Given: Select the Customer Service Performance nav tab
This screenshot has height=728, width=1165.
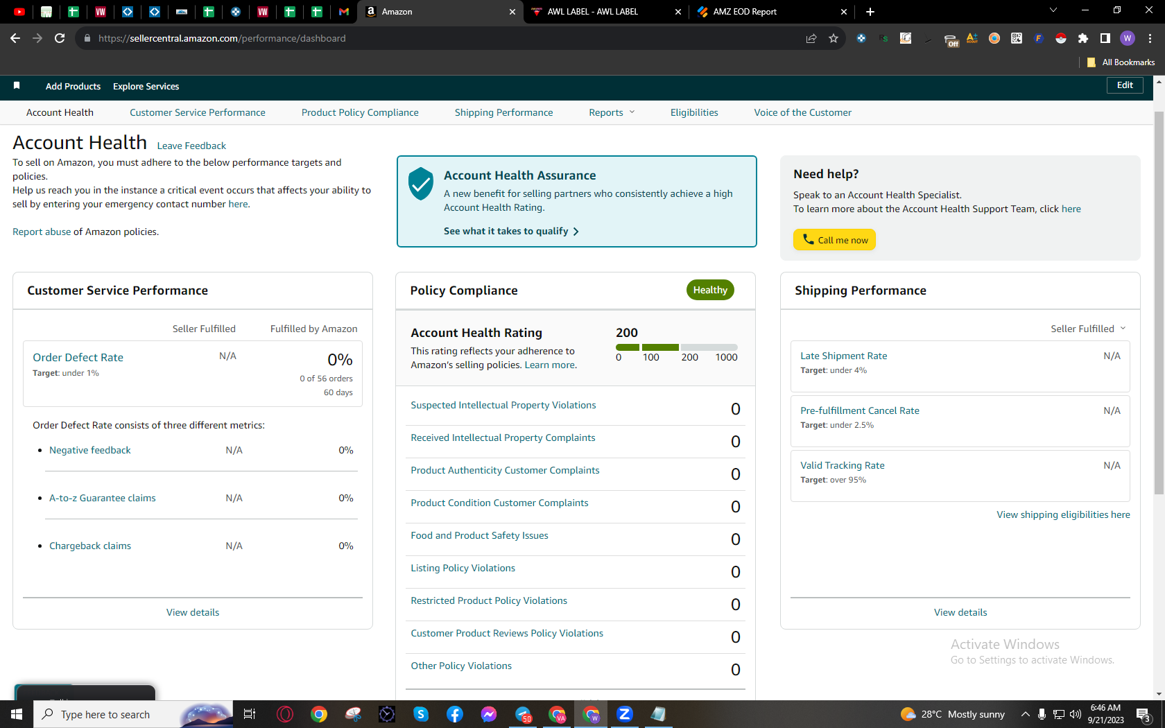Looking at the screenshot, I should (x=198, y=112).
